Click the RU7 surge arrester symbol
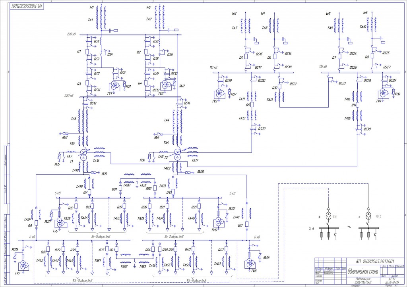 pyautogui.click(x=229, y=91)
